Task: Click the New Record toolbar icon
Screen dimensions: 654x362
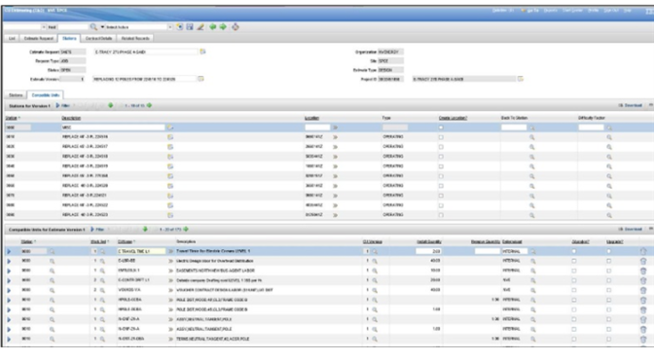Action: [x=180, y=26]
